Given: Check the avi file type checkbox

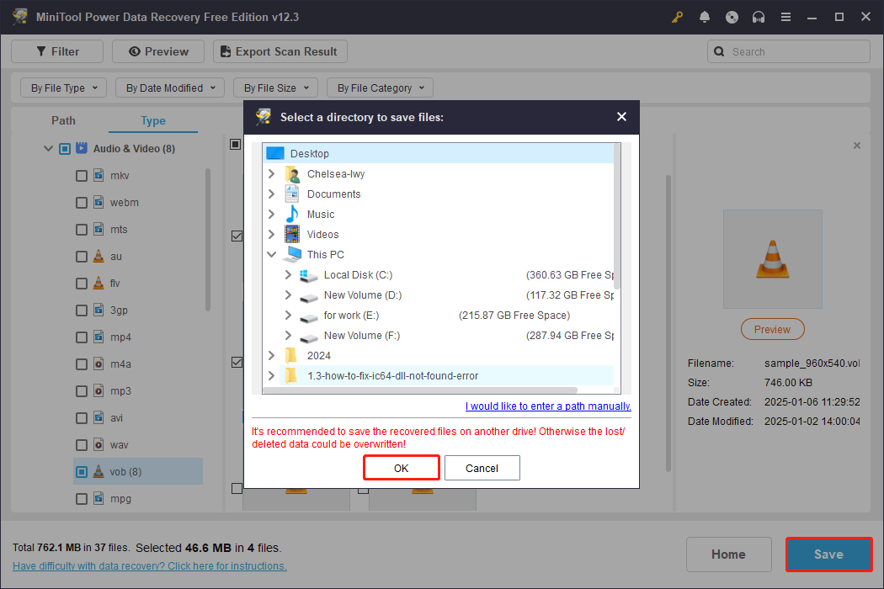Looking at the screenshot, I should (82, 418).
